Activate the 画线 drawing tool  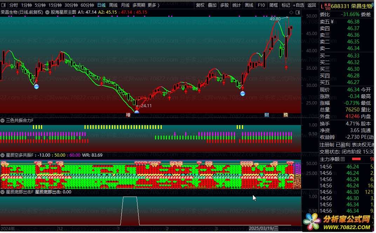[x=249, y=5]
